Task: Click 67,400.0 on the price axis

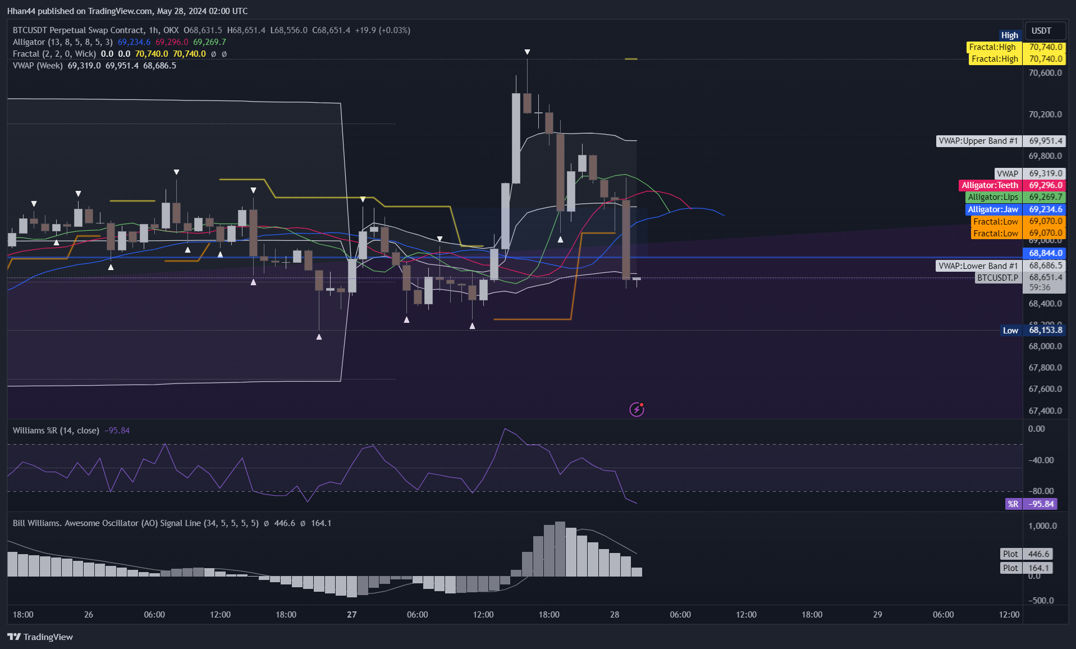Action: [1045, 411]
